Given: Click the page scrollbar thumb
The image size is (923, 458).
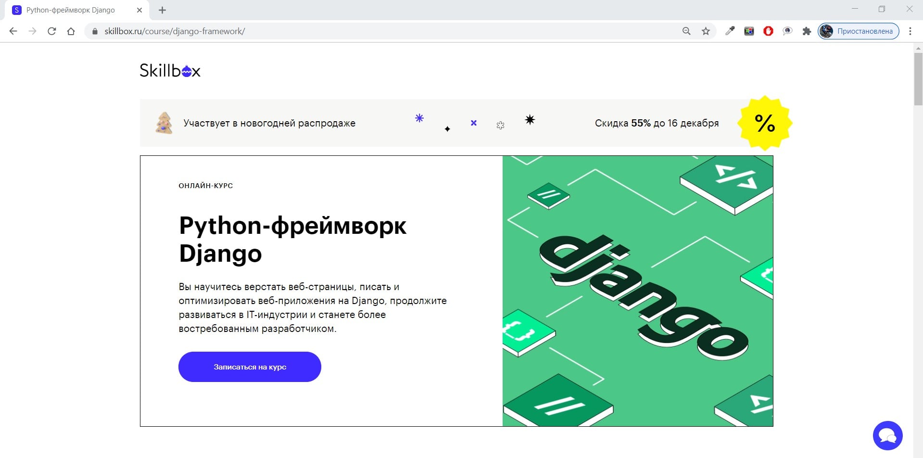Looking at the screenshot, I should tap(918, 79).
